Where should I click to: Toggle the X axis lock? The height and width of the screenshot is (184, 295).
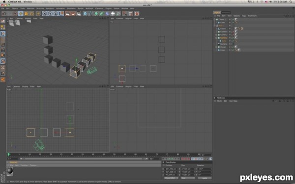45,14
